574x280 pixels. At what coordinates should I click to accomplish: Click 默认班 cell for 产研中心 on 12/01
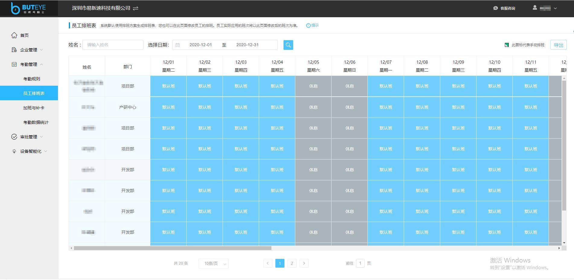[x=168, y=107]
